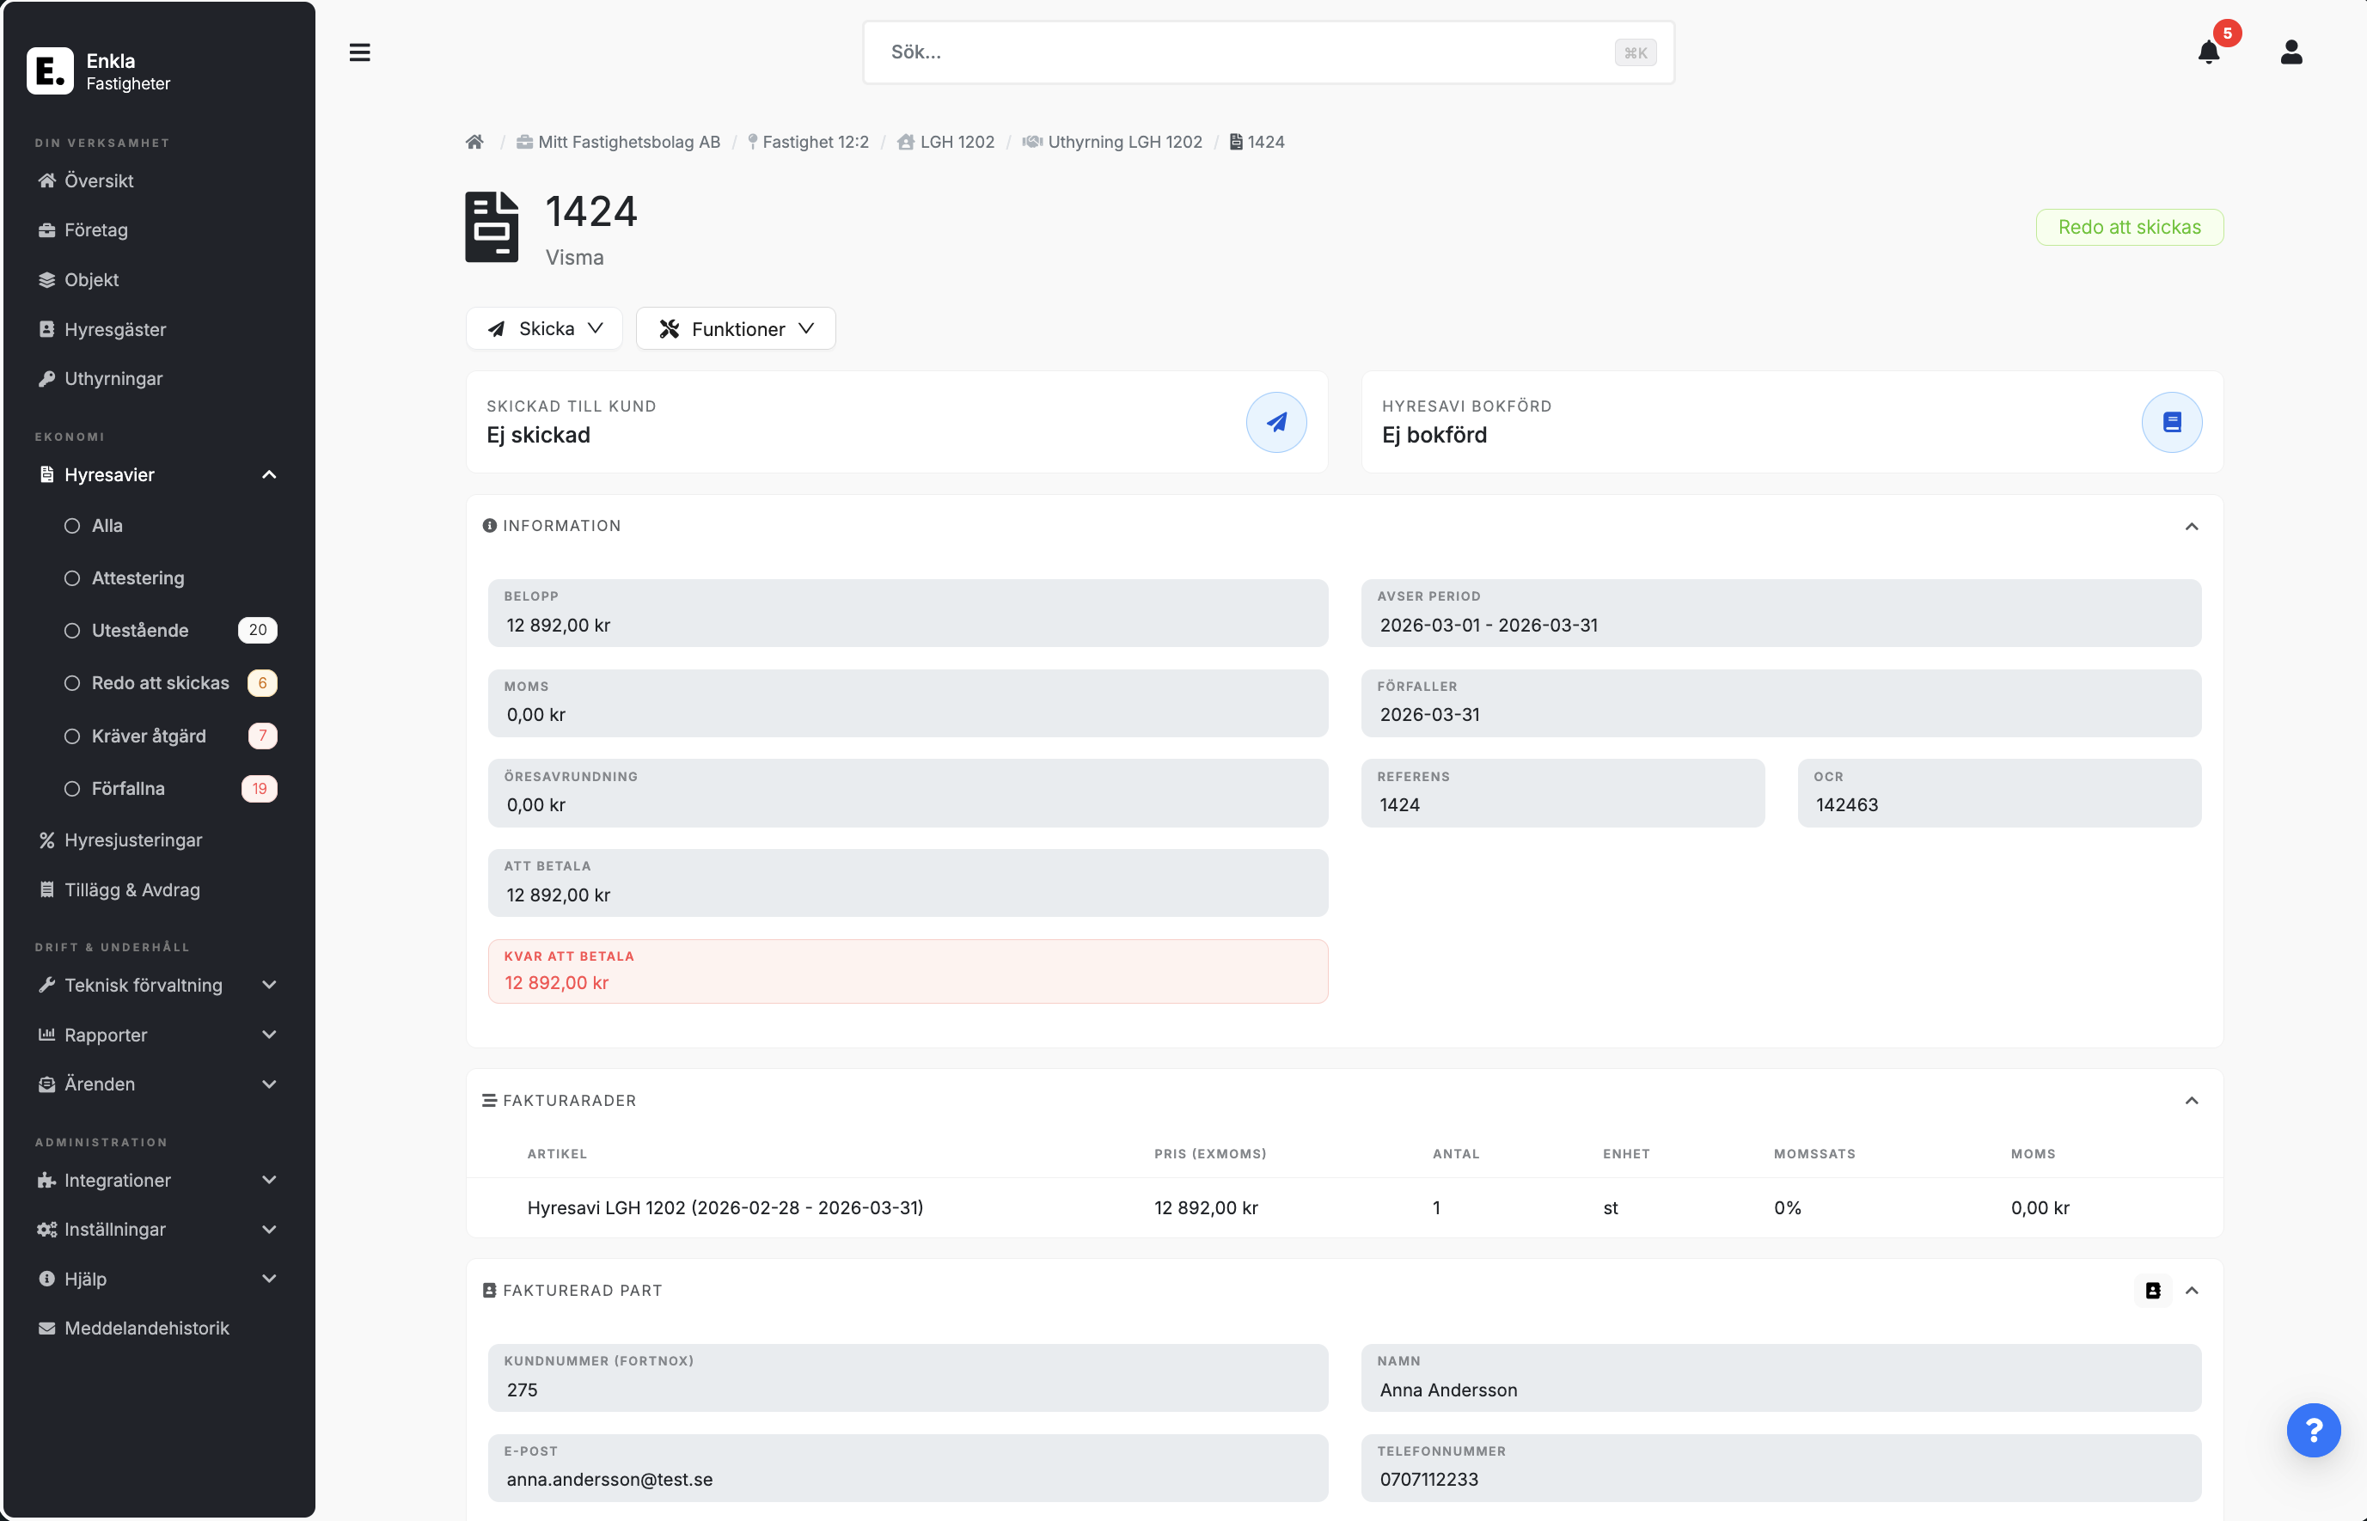Screen dimensions: 2367x1521
Task: Open the notifications bell
Action: point(2209,52)
